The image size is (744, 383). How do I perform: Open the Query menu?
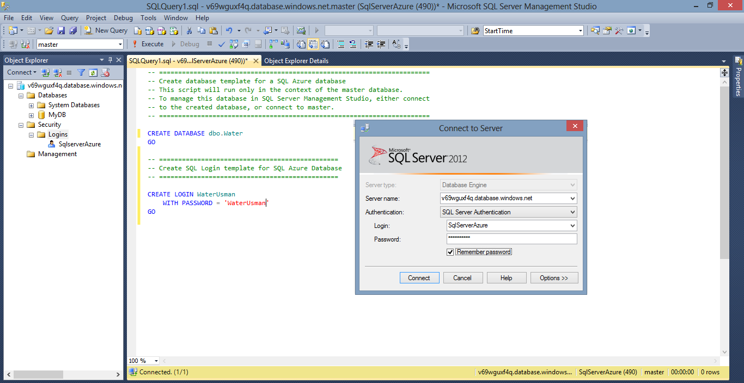(70, 18)
